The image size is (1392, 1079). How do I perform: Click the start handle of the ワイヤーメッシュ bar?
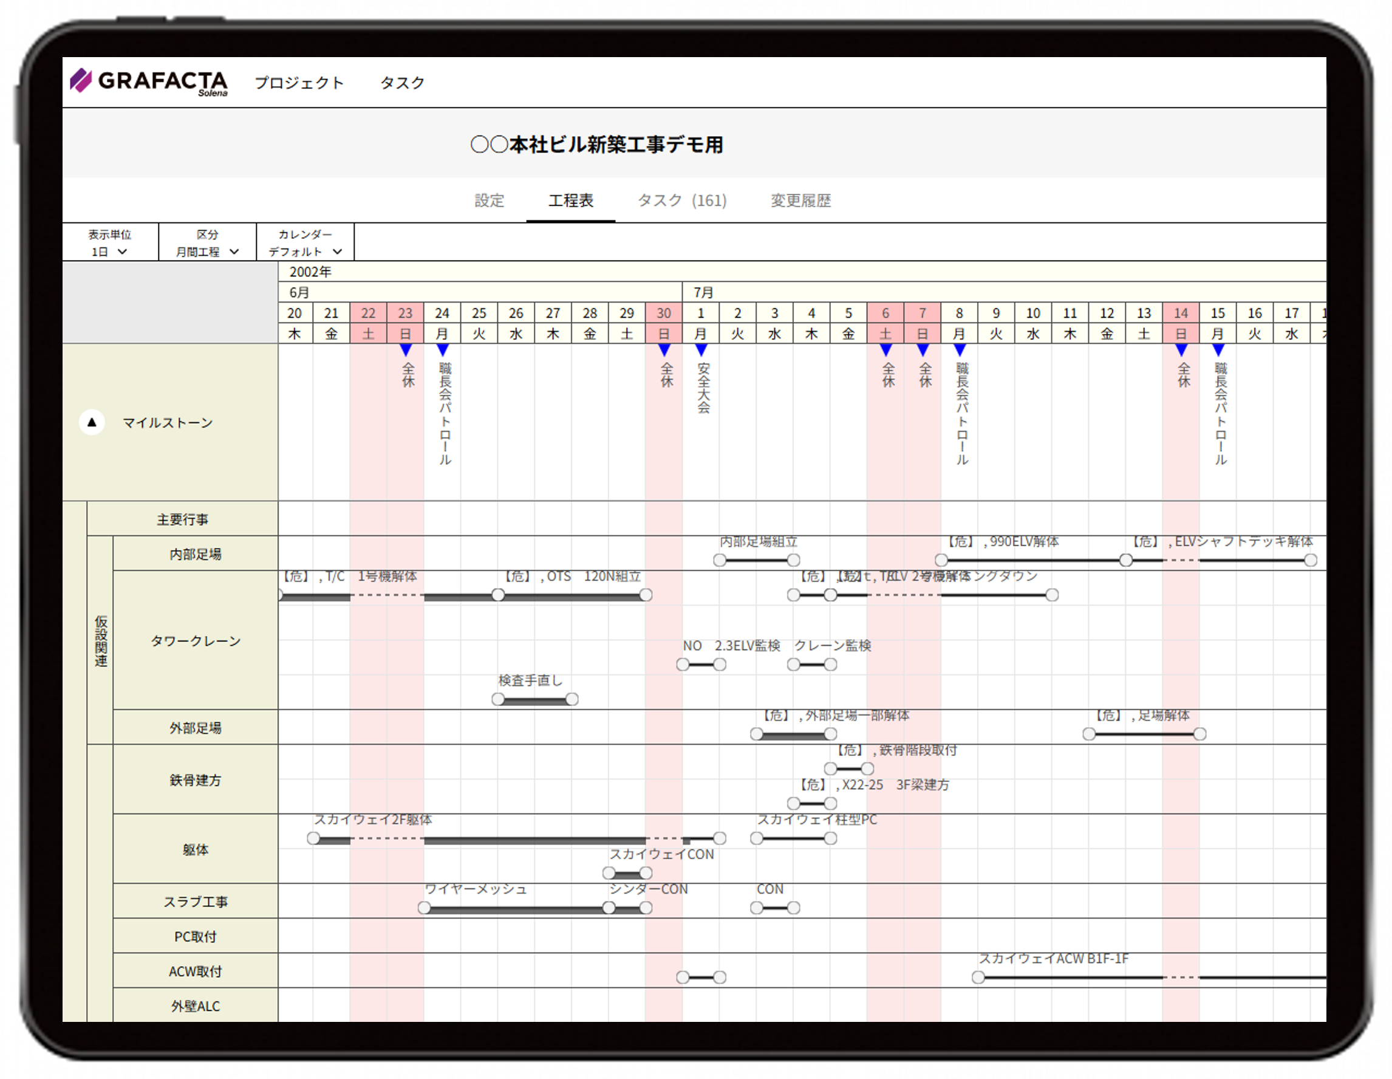[x=425, y=908]
